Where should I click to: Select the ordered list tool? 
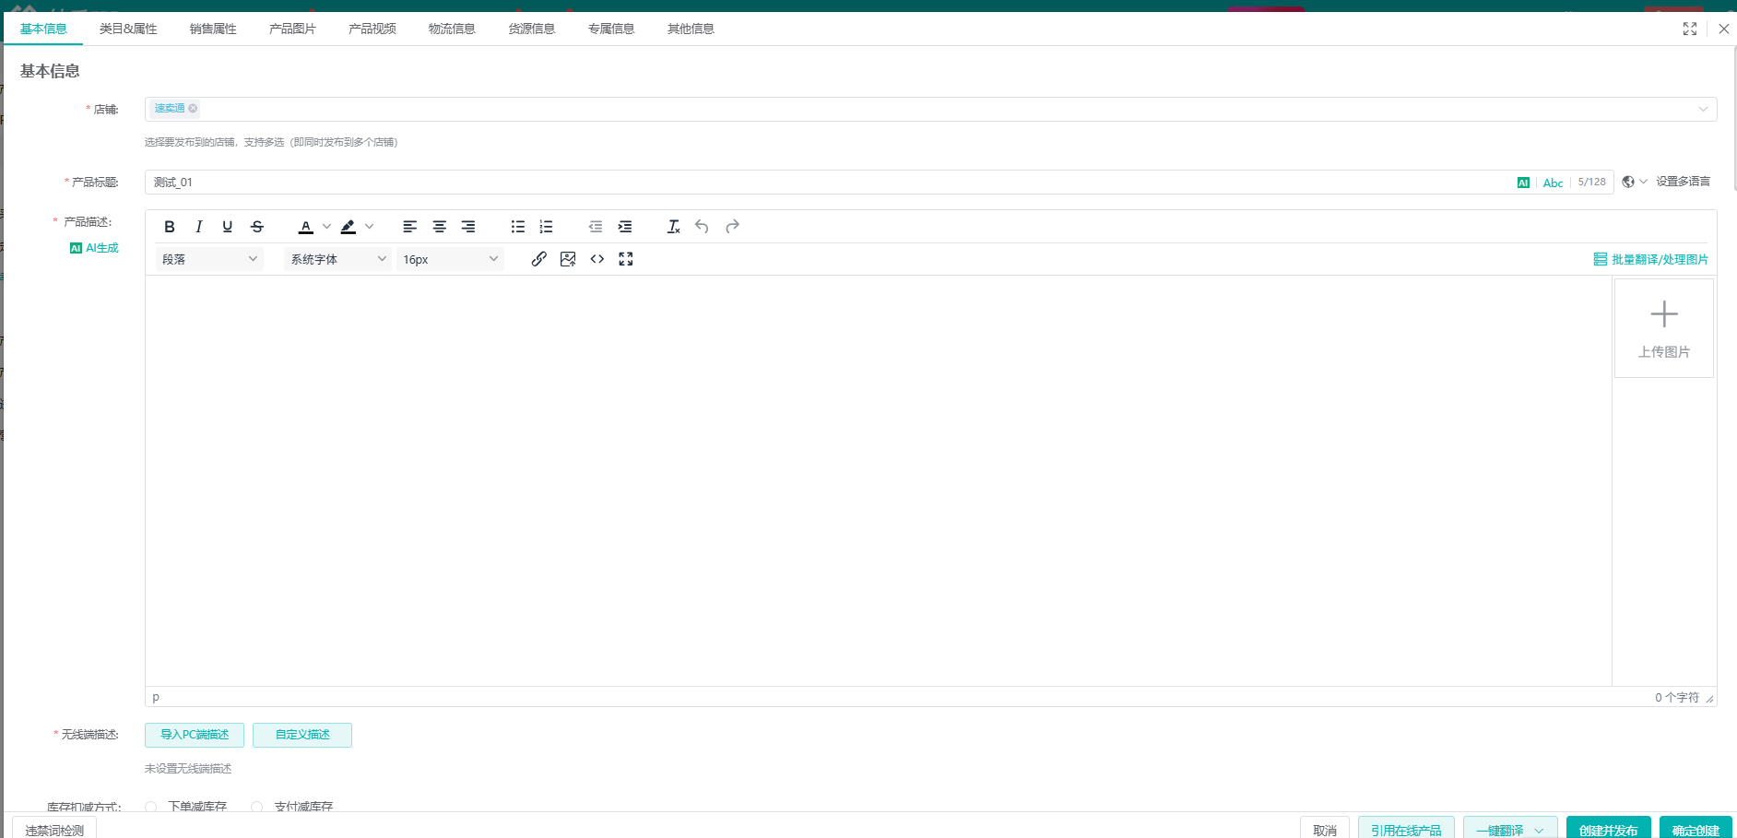(x=546, y=226)
